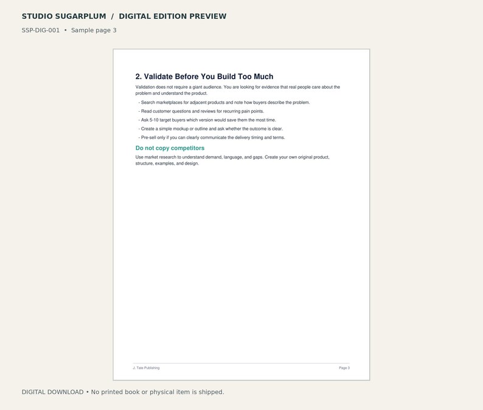This screenshot has height=410, width=483.
Task: Select paragraph starting 'Use market research'
Action: pyautogui.click(x=232, y=160)
